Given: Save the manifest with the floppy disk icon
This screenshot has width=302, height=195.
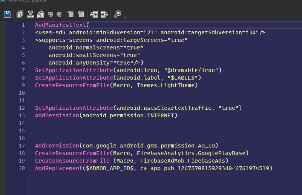Looking at the screenshot, I should tap(7, 14).
